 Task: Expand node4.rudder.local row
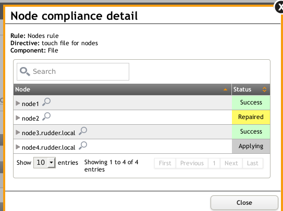point(18,147)
